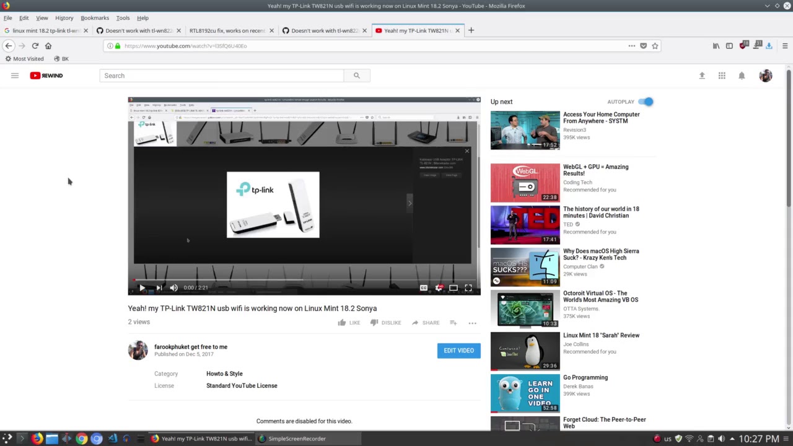Open Visual Studio Code from taskbar

point(112,439)
